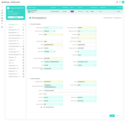Image resolution: width=126 pixels, height=122 pixels.
Task: Click the Prehospital Scene pending status icon
Action: 23,30
